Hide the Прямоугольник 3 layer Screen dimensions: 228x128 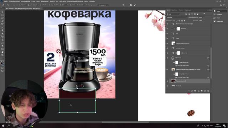tap(167, 81)
